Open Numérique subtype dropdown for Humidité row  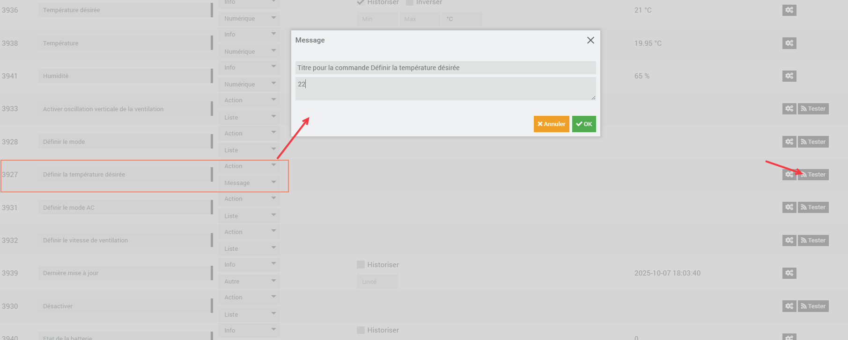[249, 84]
